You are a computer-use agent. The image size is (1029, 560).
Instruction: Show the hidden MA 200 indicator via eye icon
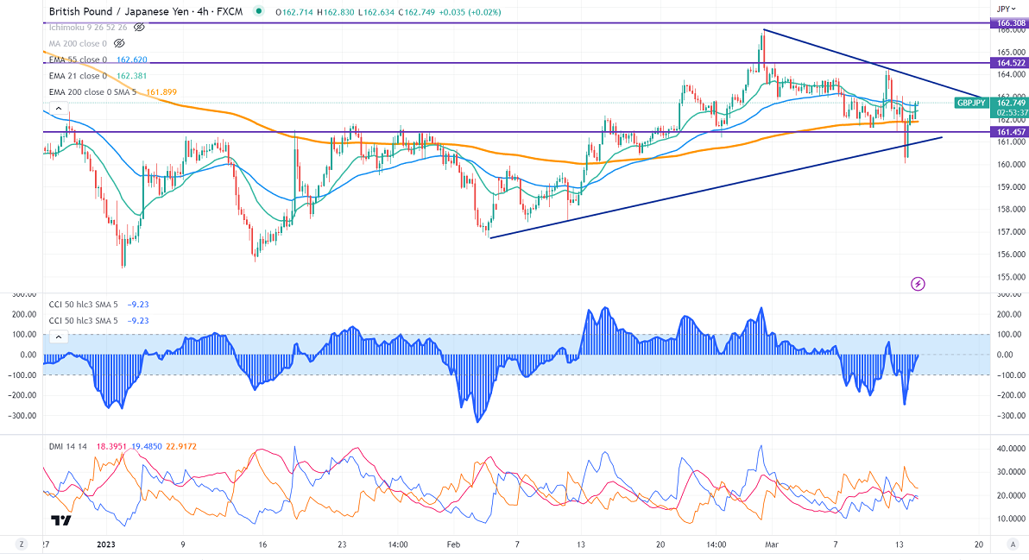coord(119,43)
